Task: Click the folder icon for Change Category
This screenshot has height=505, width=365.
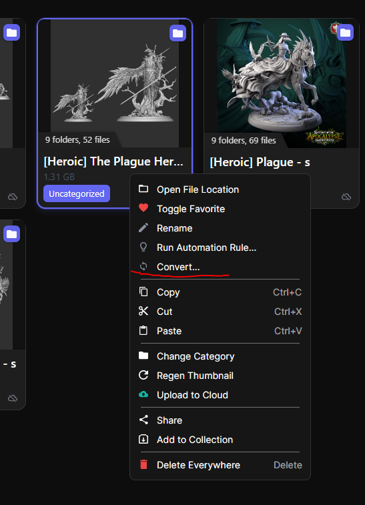Action: [143, 356]
